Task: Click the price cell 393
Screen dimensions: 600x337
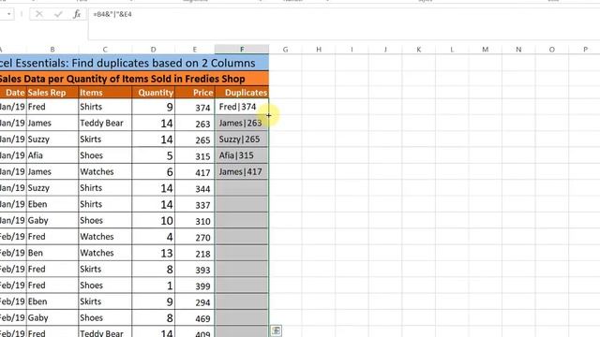Action: tap(195, 270)
